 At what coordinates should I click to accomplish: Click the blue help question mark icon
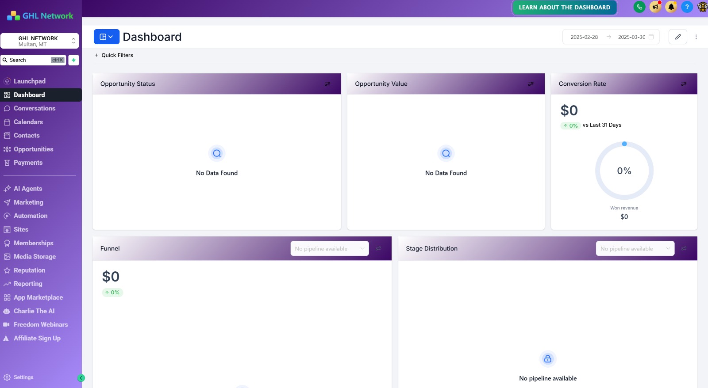click(x=687, y=7)
